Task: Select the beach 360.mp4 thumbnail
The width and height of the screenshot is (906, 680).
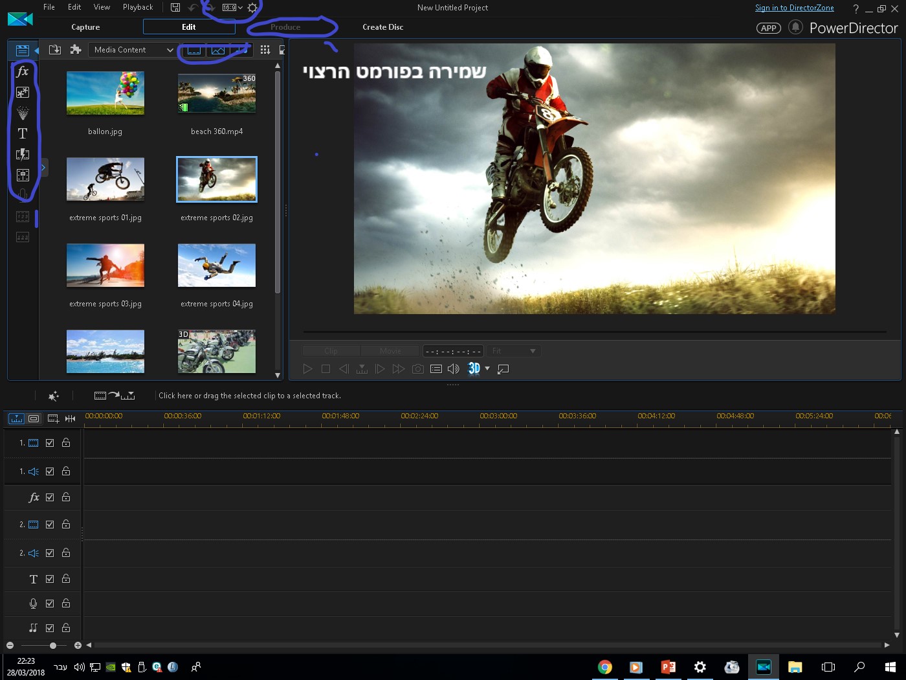Action: pos(217,93)
